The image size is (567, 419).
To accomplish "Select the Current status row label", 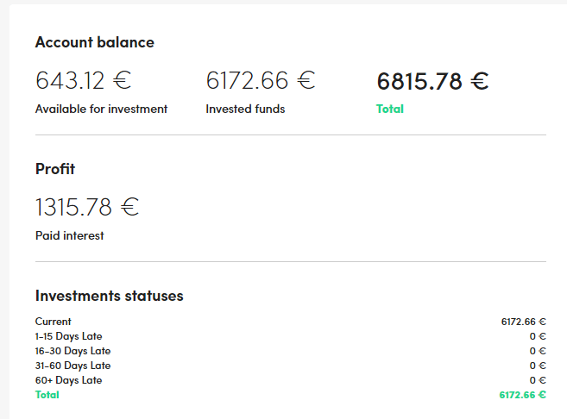I will point(54,322).
